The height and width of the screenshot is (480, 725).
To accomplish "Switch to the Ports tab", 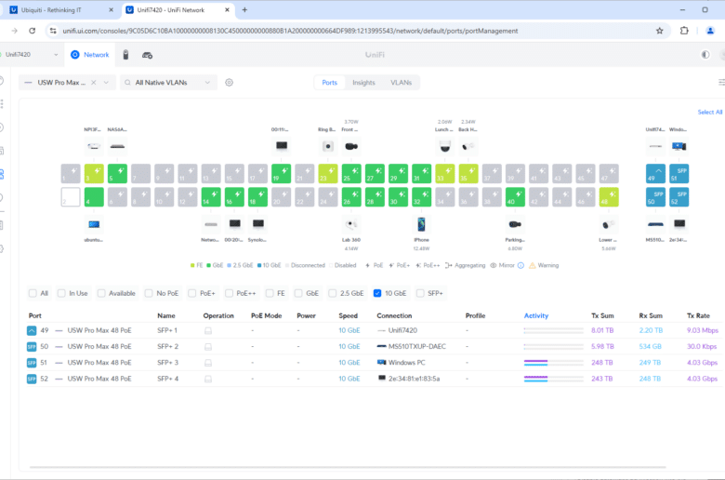I will pyautogui.click(x=330, y=83).
